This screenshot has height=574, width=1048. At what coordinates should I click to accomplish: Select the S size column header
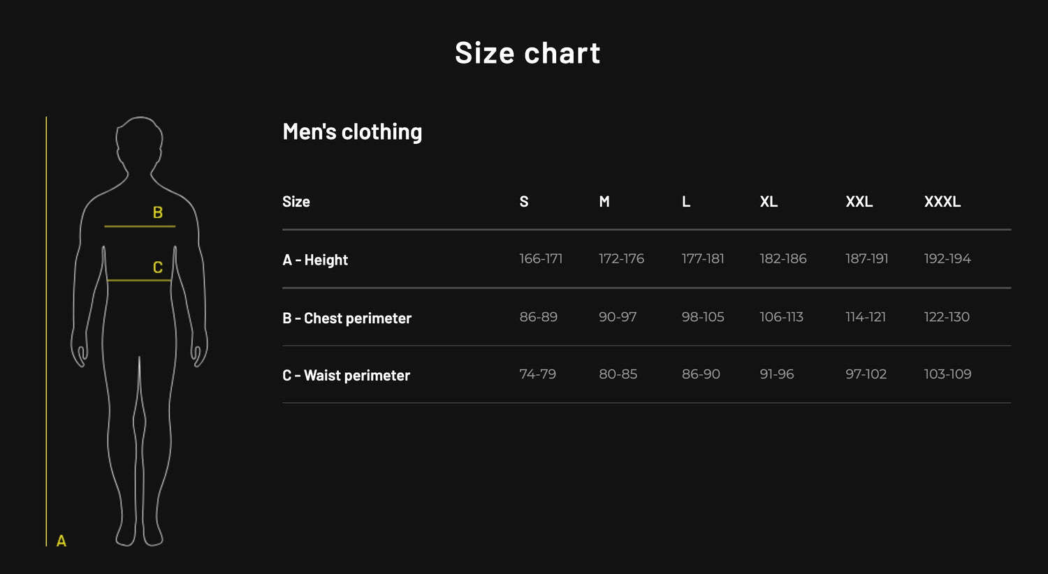click(x=524, y=202)
